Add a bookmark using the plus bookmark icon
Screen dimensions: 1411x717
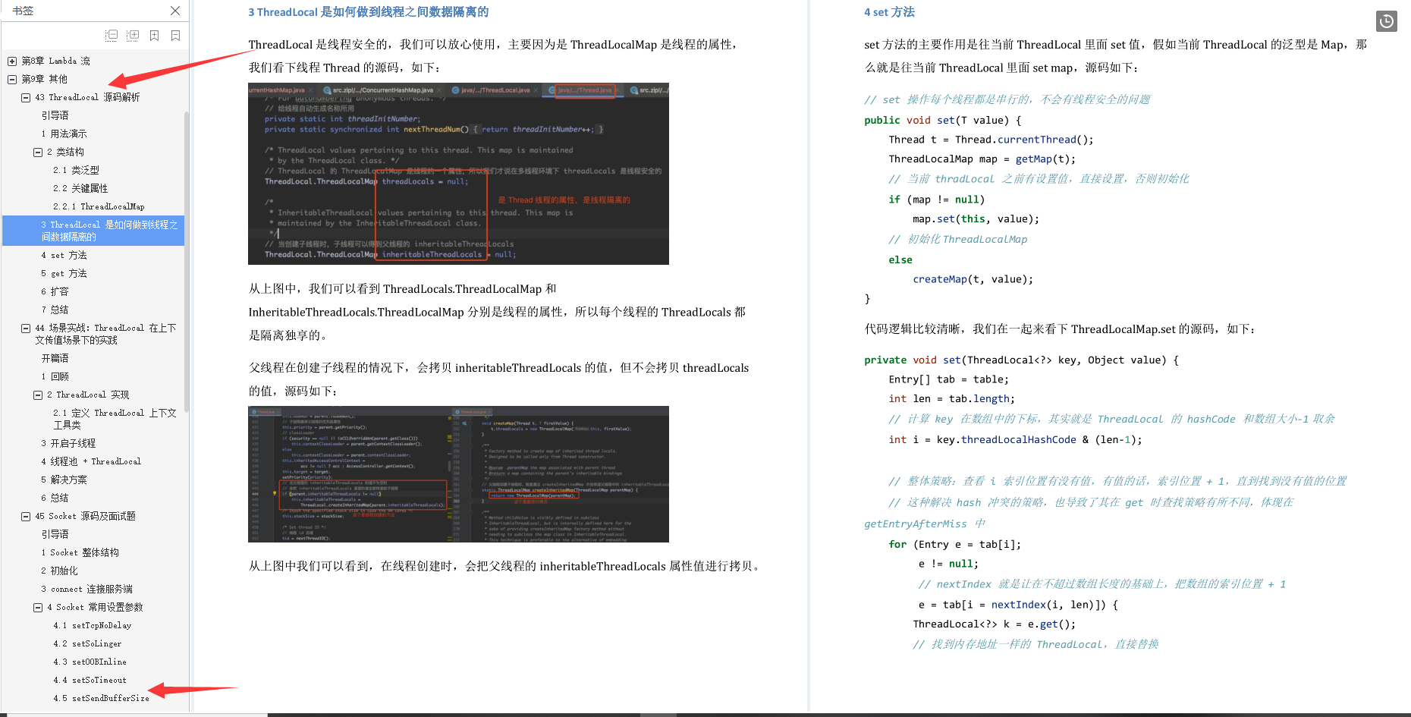(154, 35)
